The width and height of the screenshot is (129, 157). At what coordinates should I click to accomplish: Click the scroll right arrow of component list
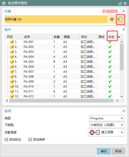coord(117,100)
